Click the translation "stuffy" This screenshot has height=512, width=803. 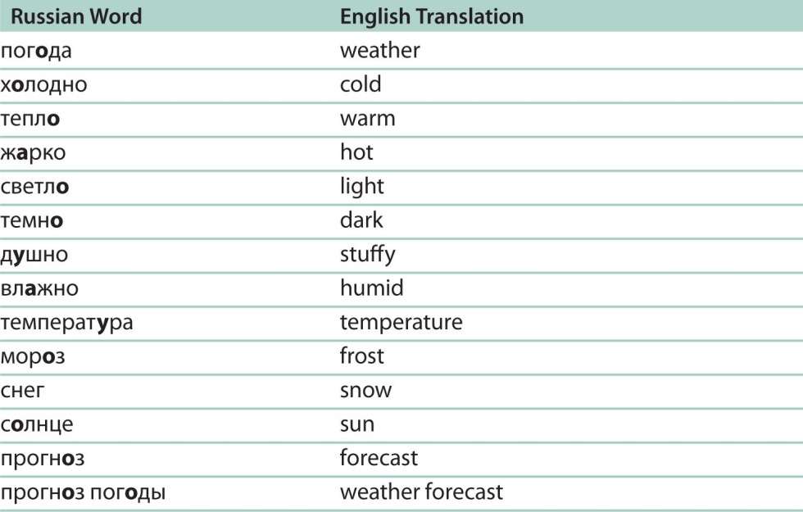pos(367,255)
